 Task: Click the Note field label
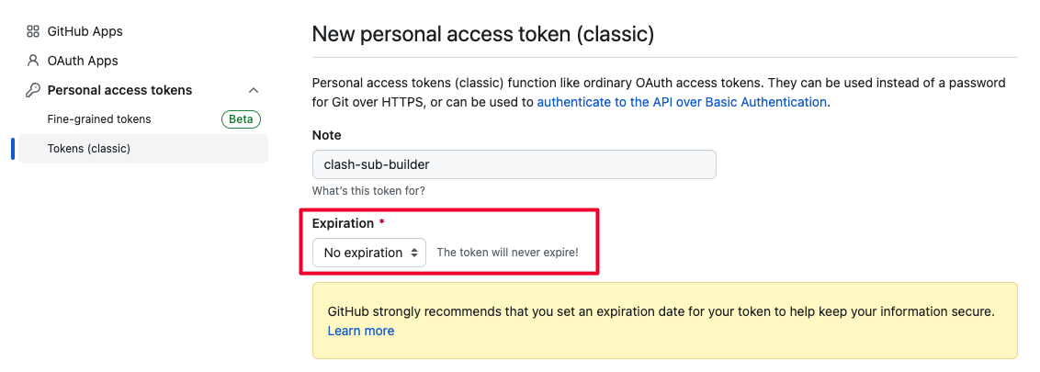click(327, 135)
